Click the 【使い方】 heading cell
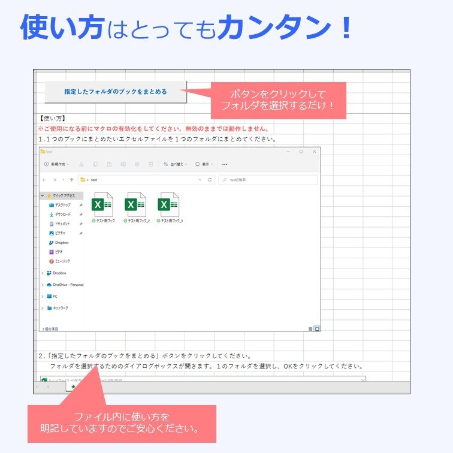This screenshot has width=453, height=453. coord(52,119)
